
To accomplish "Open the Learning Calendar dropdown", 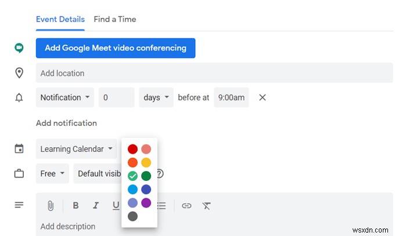I will (76, 149).
